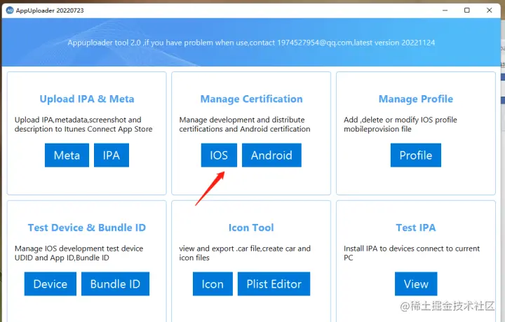Viewport: 505px width, 322px height.
Task: Launch the Plist Editor
Action: pyautogui.click(x=274, y=283)
